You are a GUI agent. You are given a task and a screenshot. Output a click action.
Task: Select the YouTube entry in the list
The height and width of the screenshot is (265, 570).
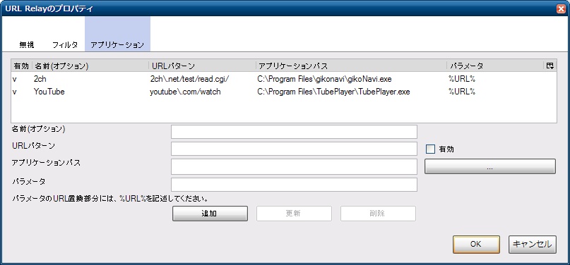283,92
